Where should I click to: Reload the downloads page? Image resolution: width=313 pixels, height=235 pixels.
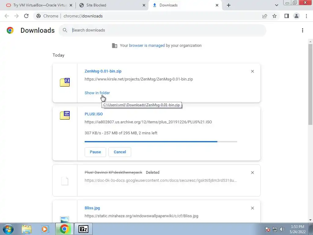[x=26, y=16]
